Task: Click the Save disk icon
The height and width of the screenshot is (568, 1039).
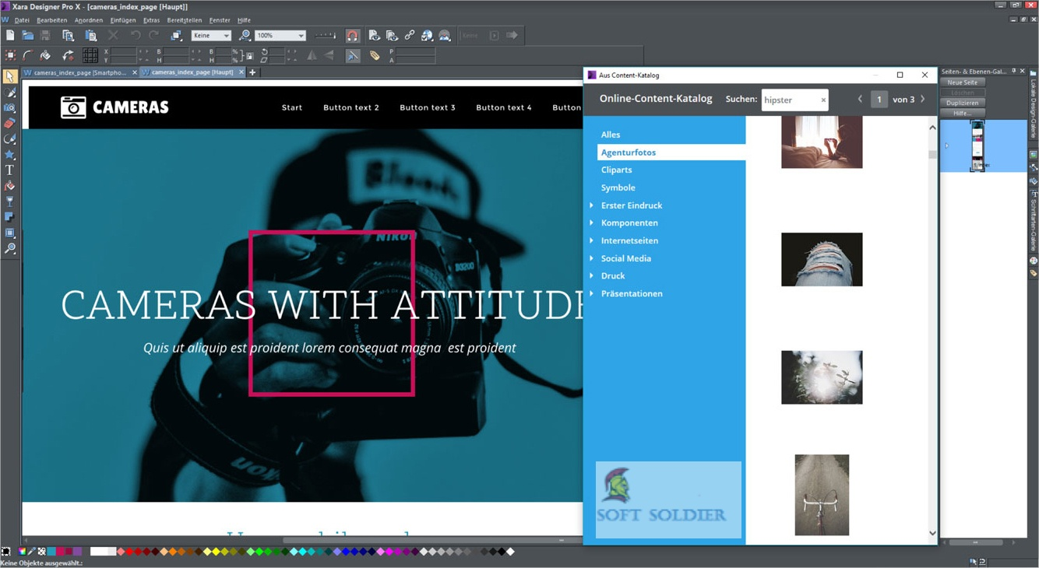Action: click(45, 36)
